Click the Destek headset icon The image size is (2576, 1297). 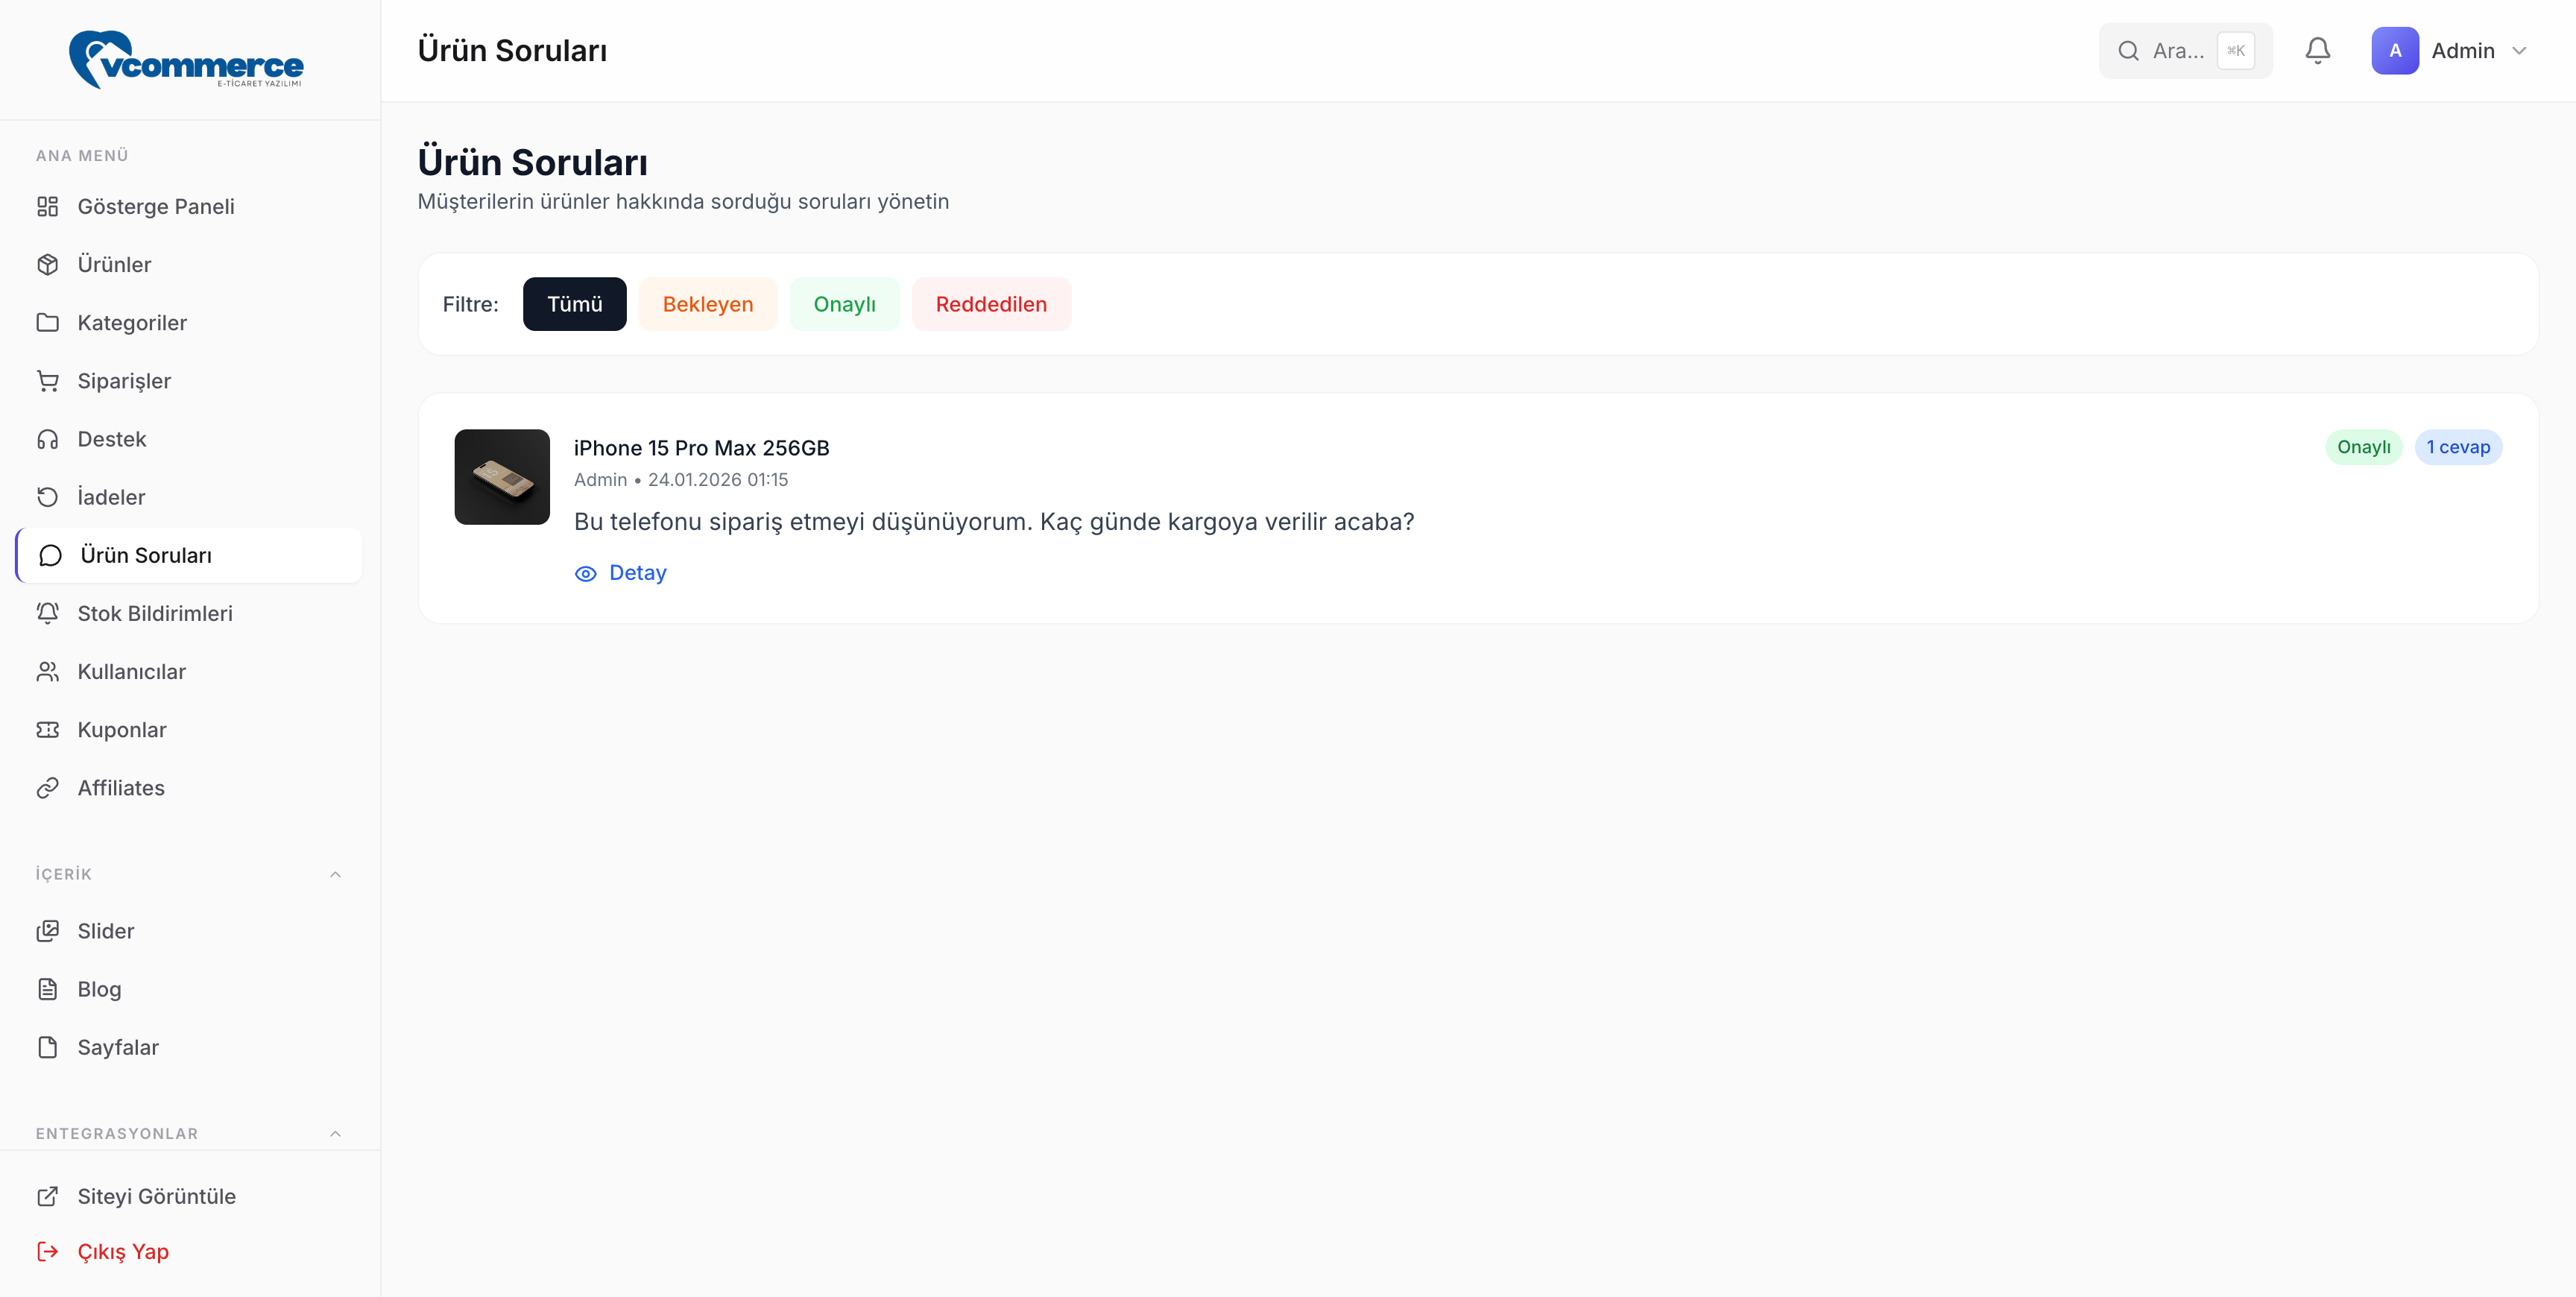[x=47, y=439]
